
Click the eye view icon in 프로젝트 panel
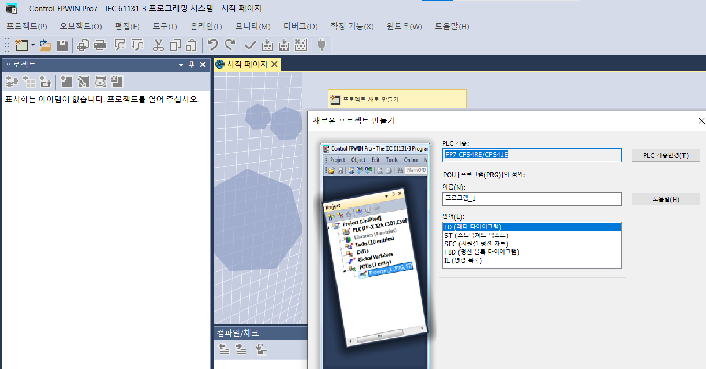point(100,82)
